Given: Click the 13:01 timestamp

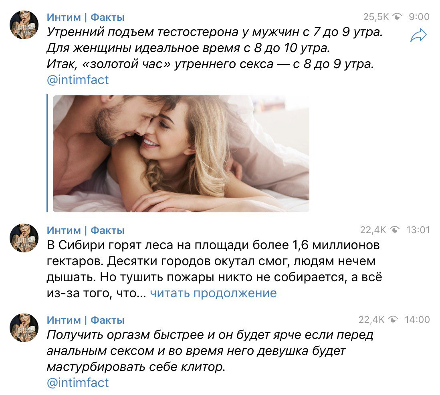Looking at the screenshot, I should (x=418, y=230).
